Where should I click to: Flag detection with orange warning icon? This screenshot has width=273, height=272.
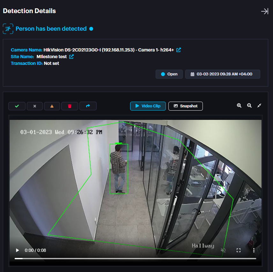[x=52, y=106]
